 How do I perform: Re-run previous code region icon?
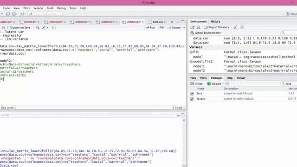point(161,28)
